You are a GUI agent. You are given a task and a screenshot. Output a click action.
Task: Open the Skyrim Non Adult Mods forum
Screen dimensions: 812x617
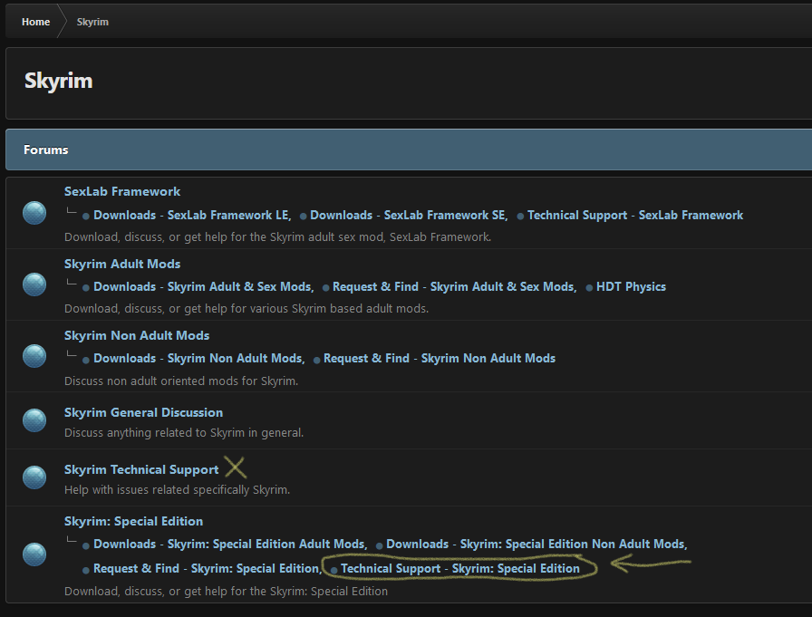[x=137, y=335]
